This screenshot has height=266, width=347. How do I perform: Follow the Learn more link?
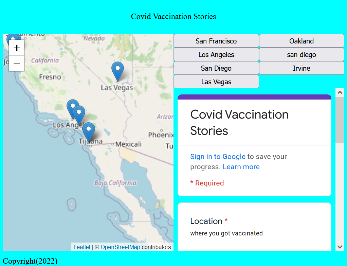pos(241,167)
